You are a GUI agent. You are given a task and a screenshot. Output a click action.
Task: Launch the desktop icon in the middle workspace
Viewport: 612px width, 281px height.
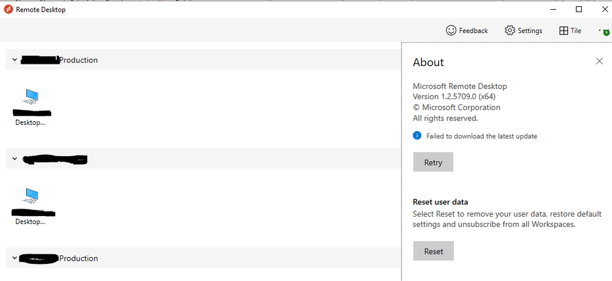point(30,197)
